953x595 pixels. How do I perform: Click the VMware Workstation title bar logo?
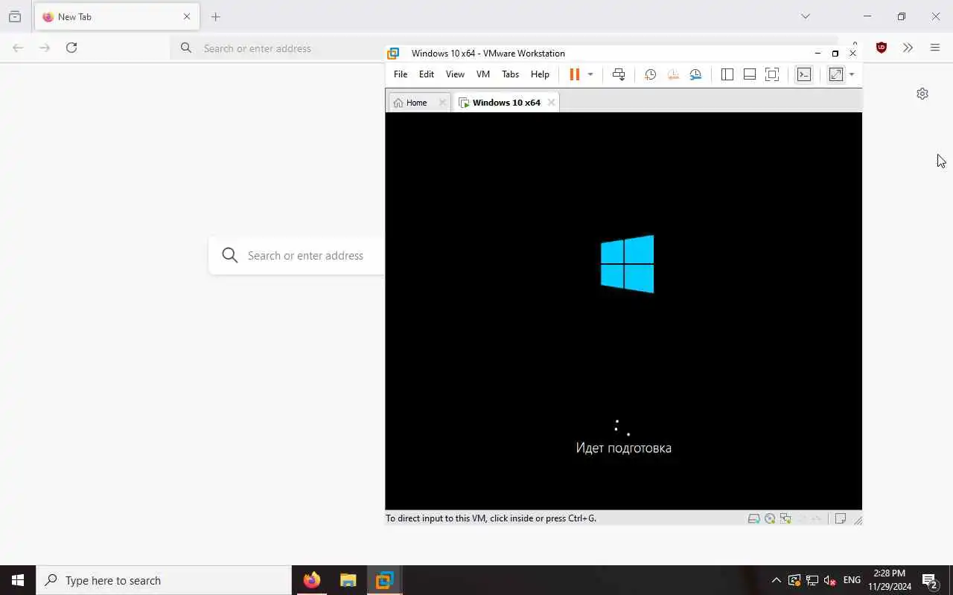393,54
